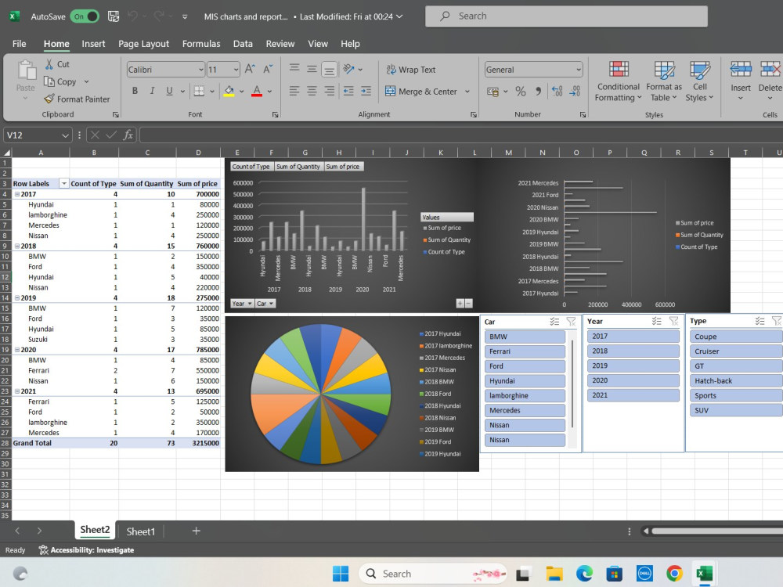Viewport: 783px width, 587px height.
Task: Clear the filter on the Year slicer
Action: coord(676,321)
